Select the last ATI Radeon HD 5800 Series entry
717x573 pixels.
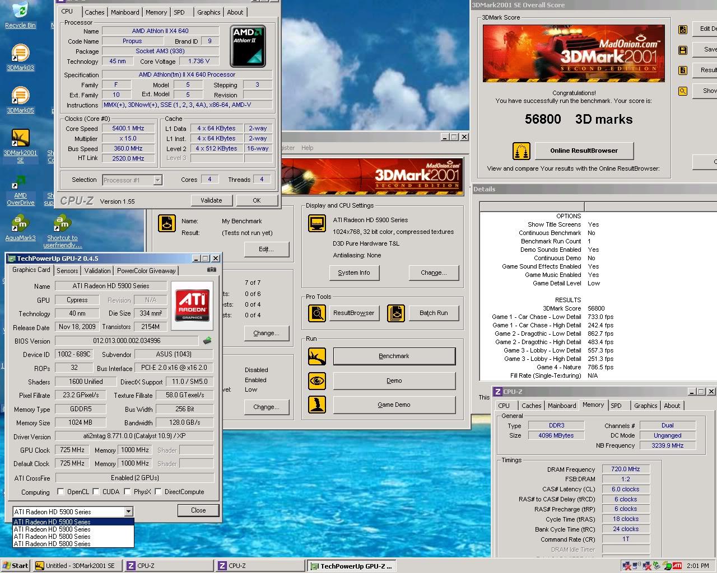(73, 543)
